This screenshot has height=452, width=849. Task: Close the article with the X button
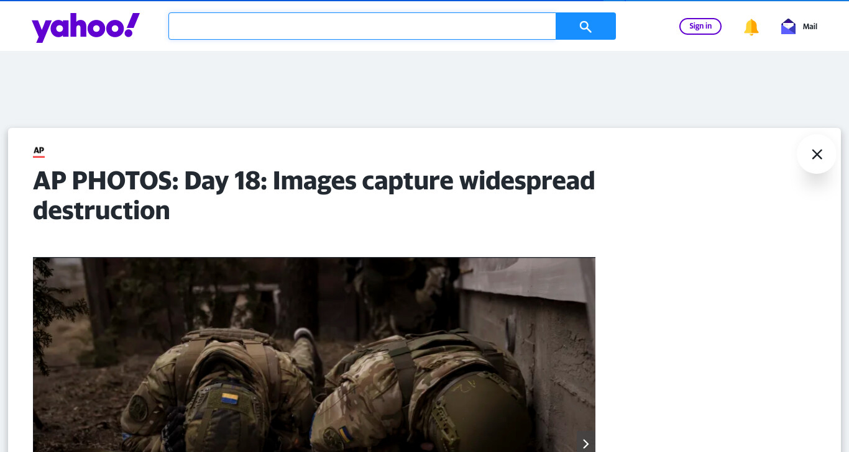pyautogui.click(x=817, y=154)
